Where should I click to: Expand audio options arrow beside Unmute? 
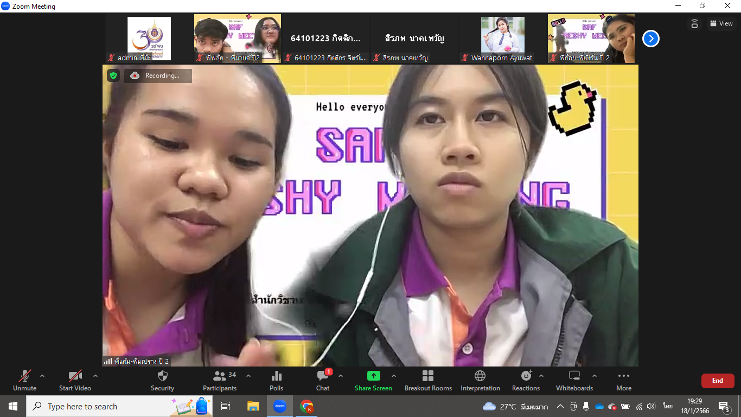tap(42, 376)
